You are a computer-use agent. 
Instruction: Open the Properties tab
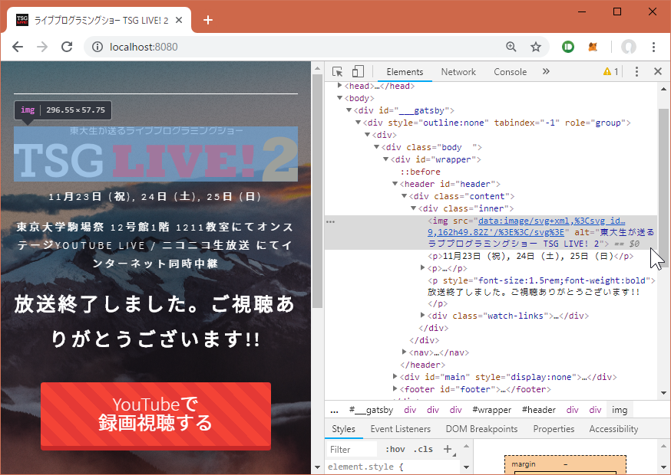point(554,429)
